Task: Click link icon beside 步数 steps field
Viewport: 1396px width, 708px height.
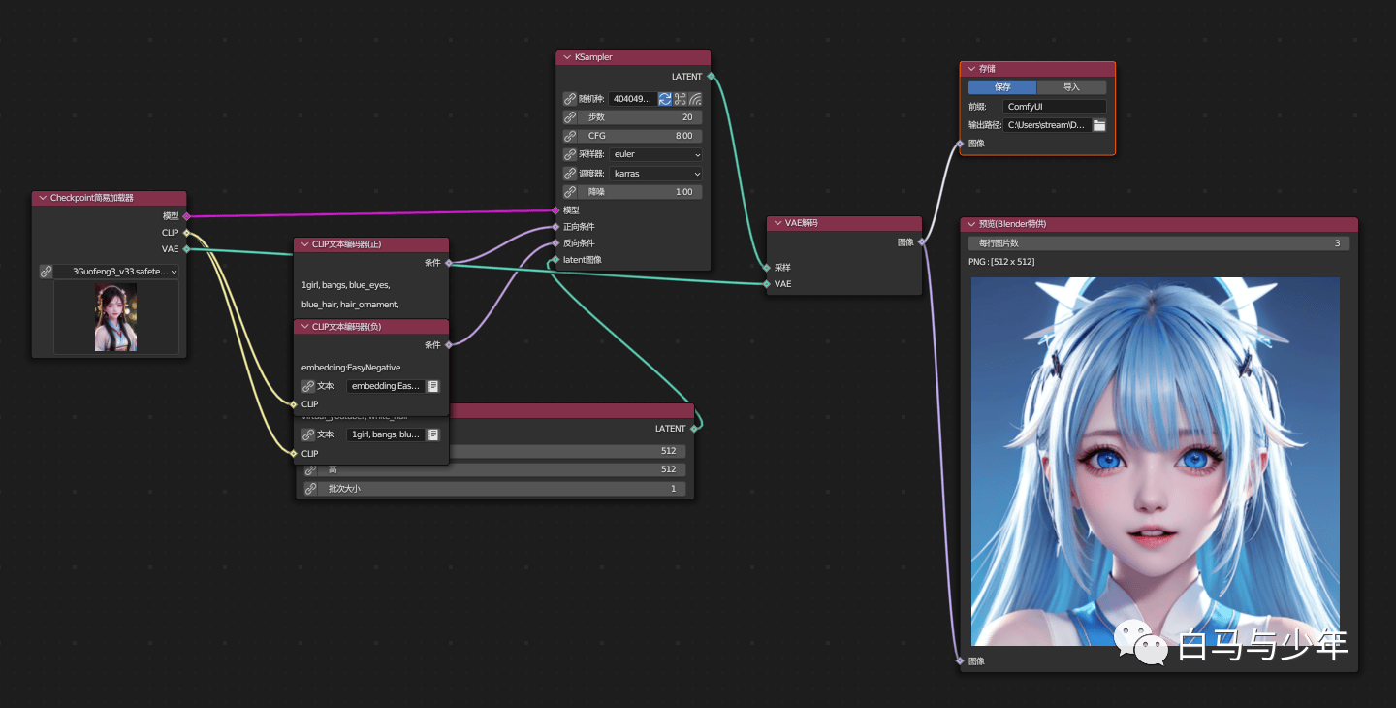Action: click(x=570, y=117)
